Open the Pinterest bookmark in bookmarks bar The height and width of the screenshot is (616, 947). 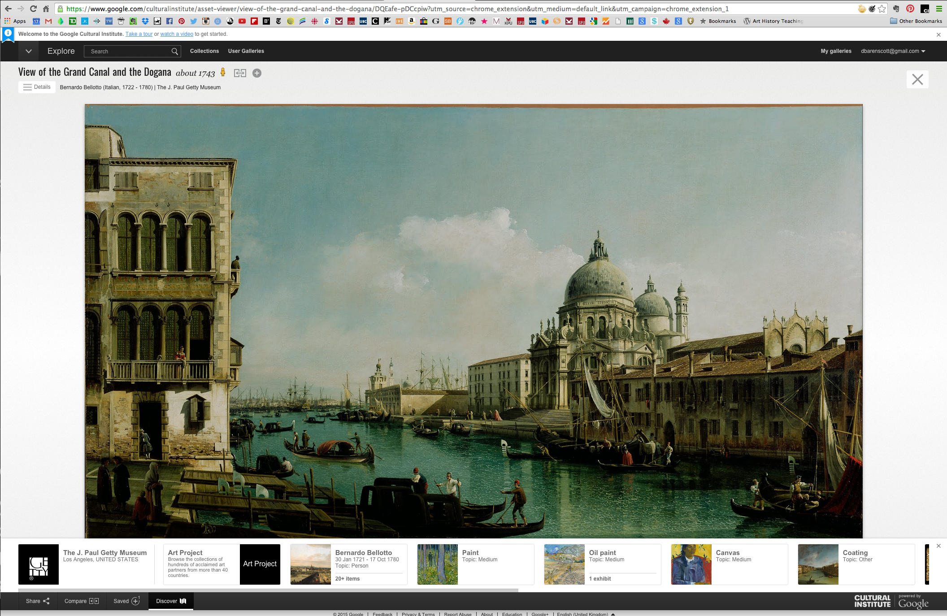[182, 21]
